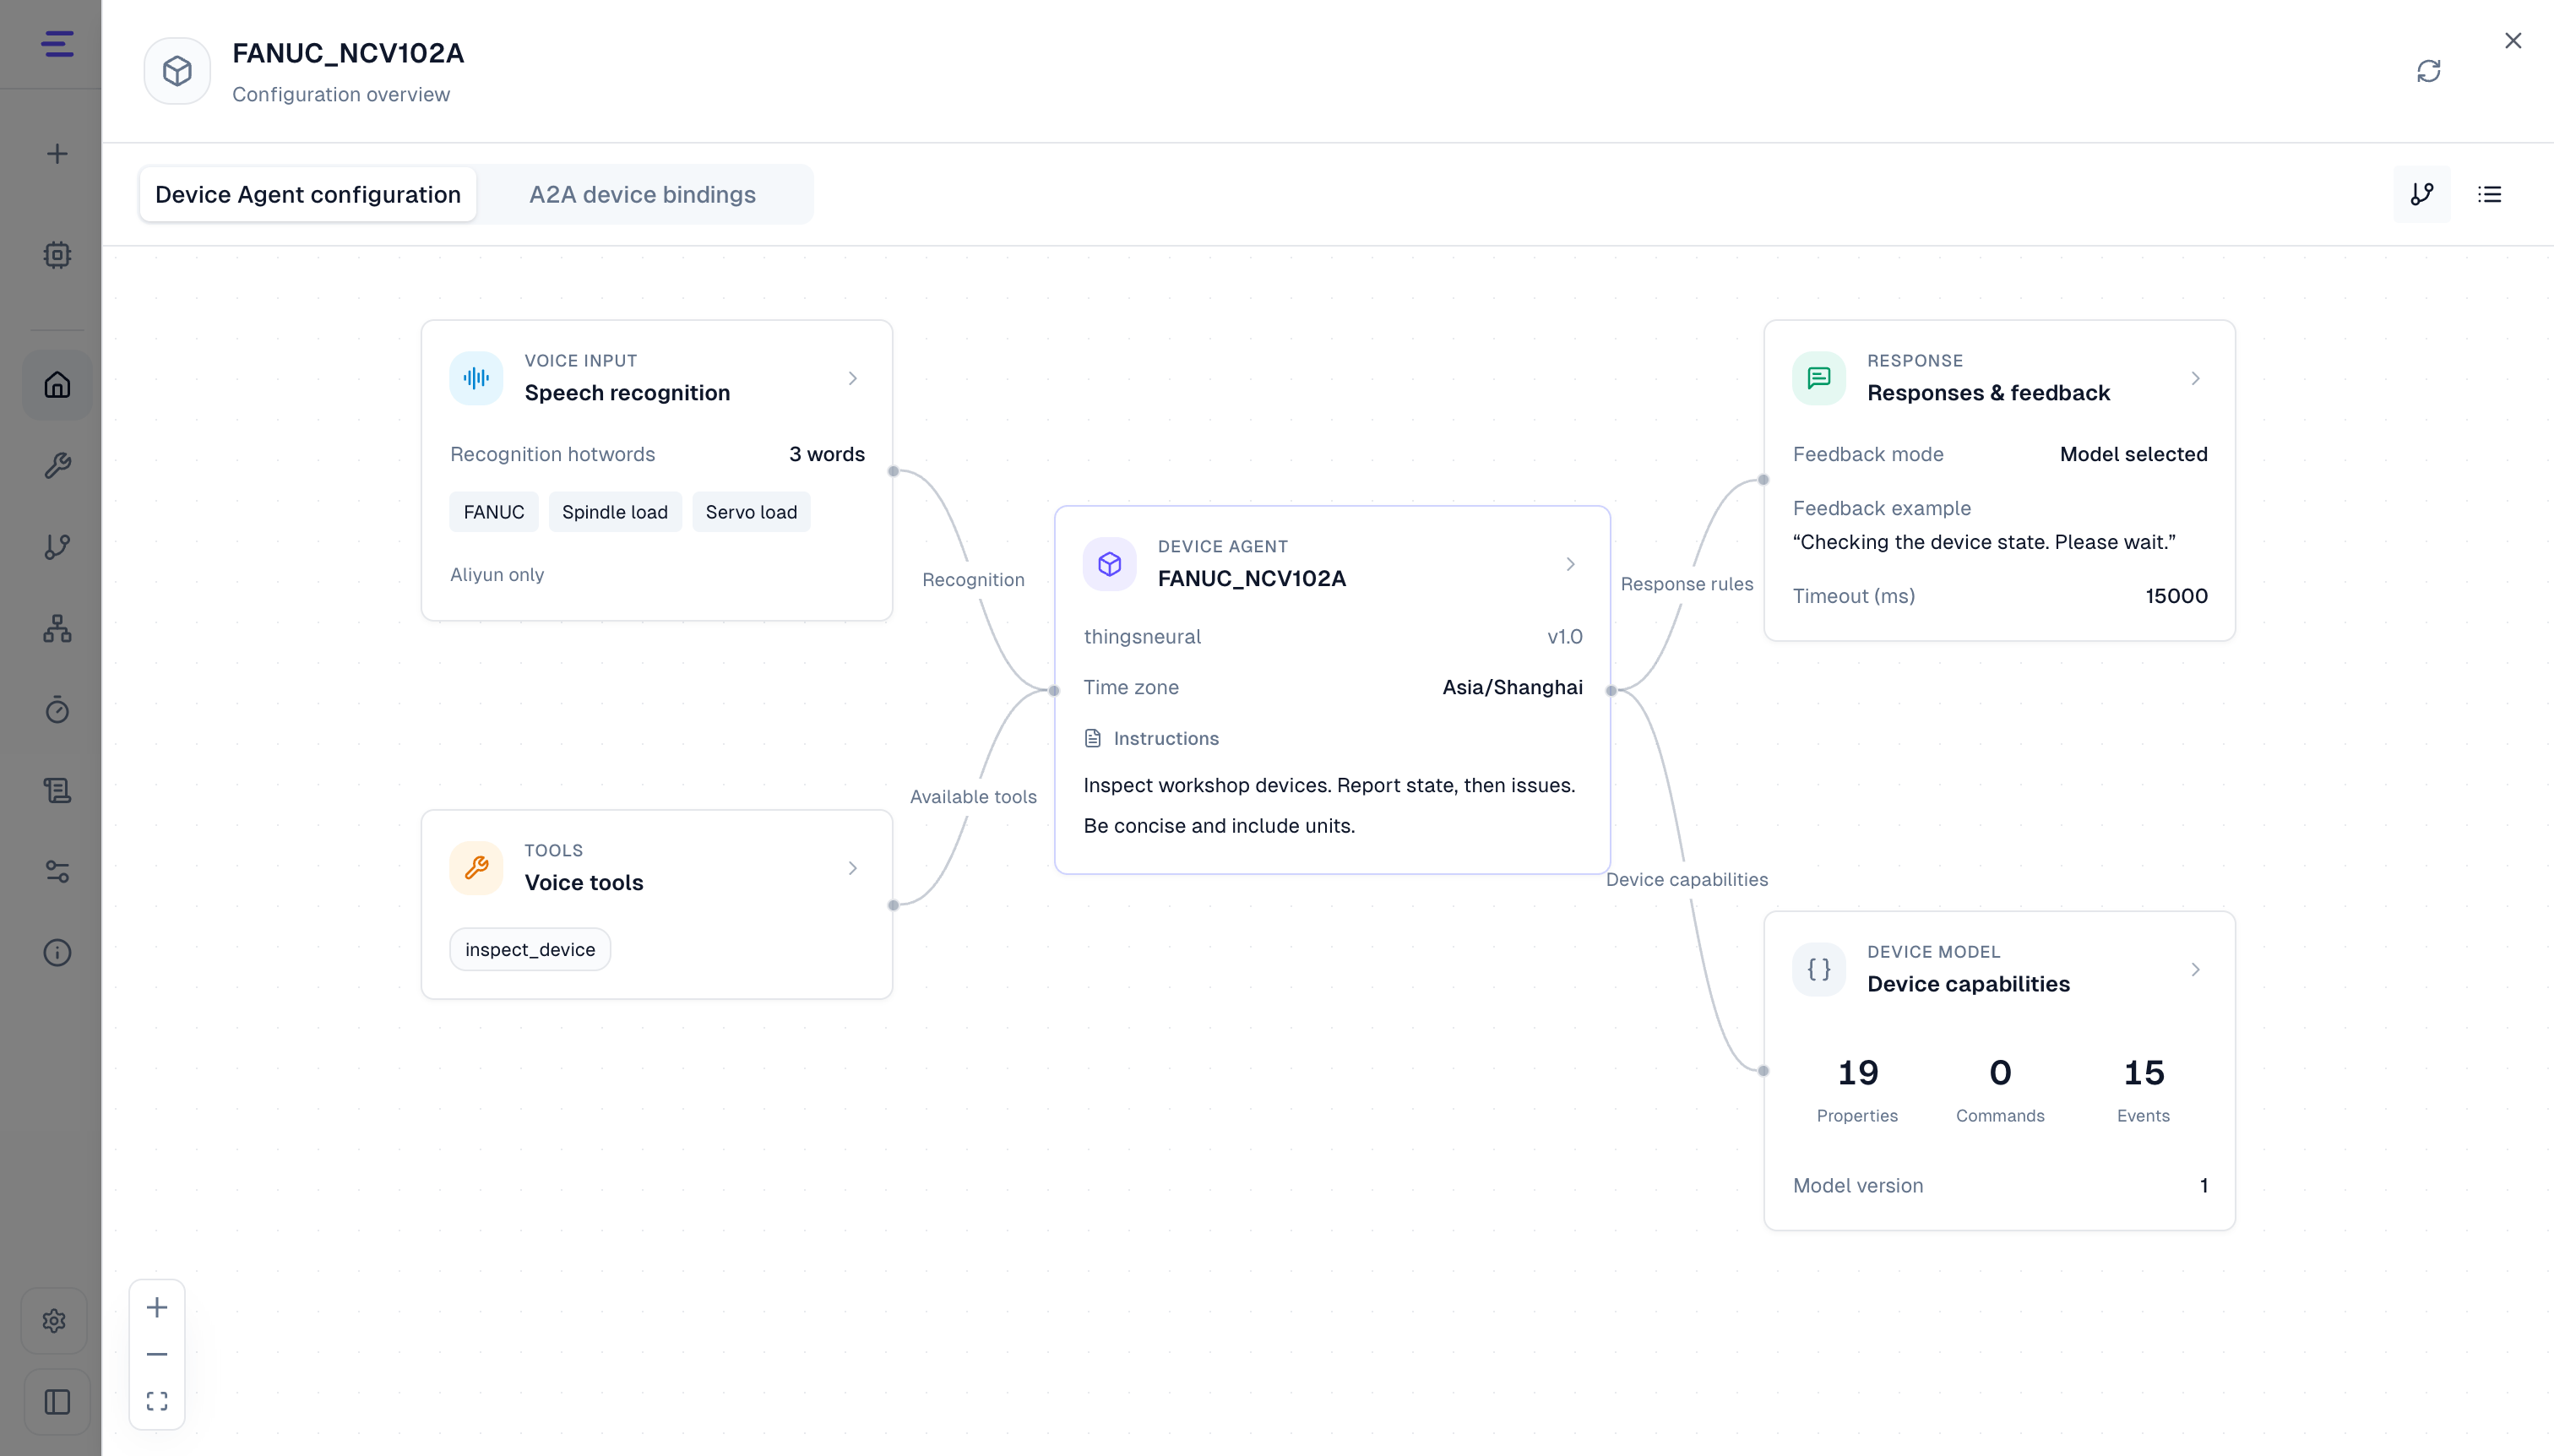
Task: Expand the Device capabilities card chevron
Action: coord(2196,970)
